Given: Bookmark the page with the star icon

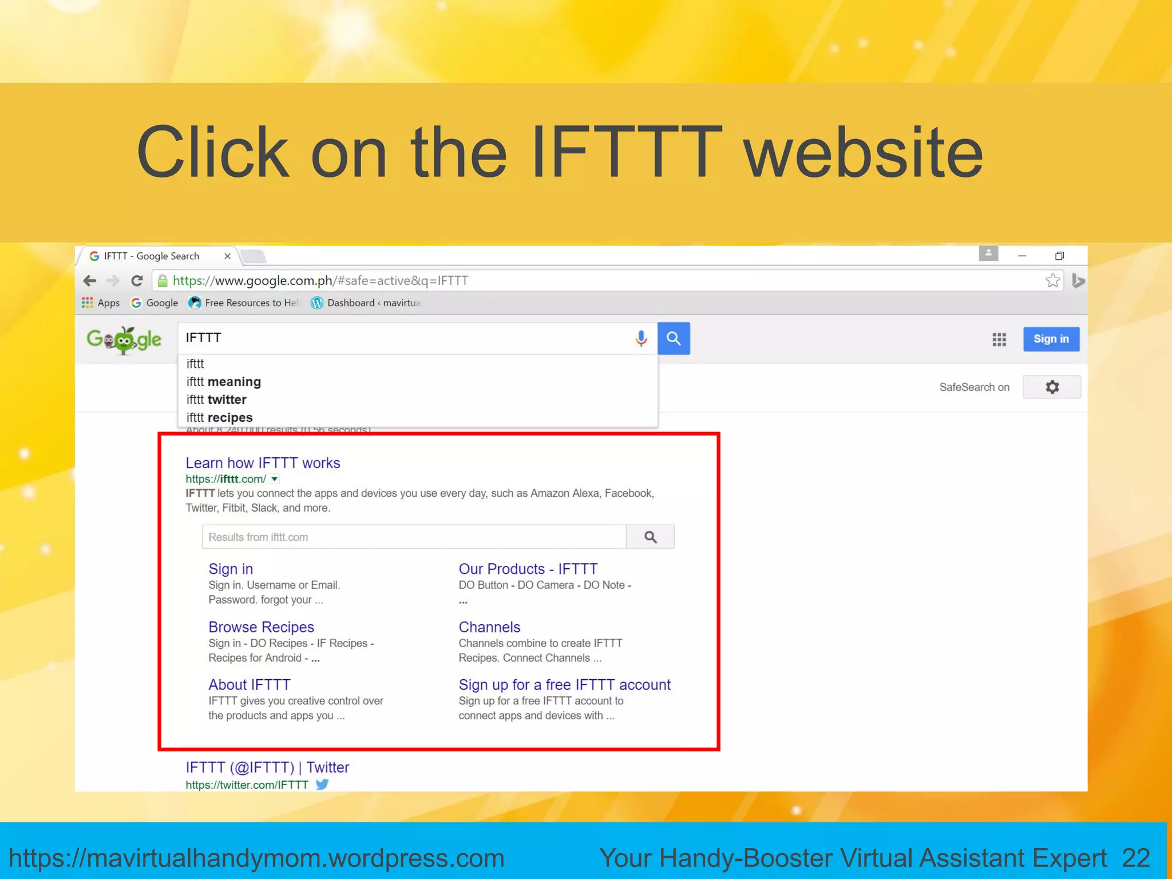Looking at the screenshot, I should pos(1052,280).
